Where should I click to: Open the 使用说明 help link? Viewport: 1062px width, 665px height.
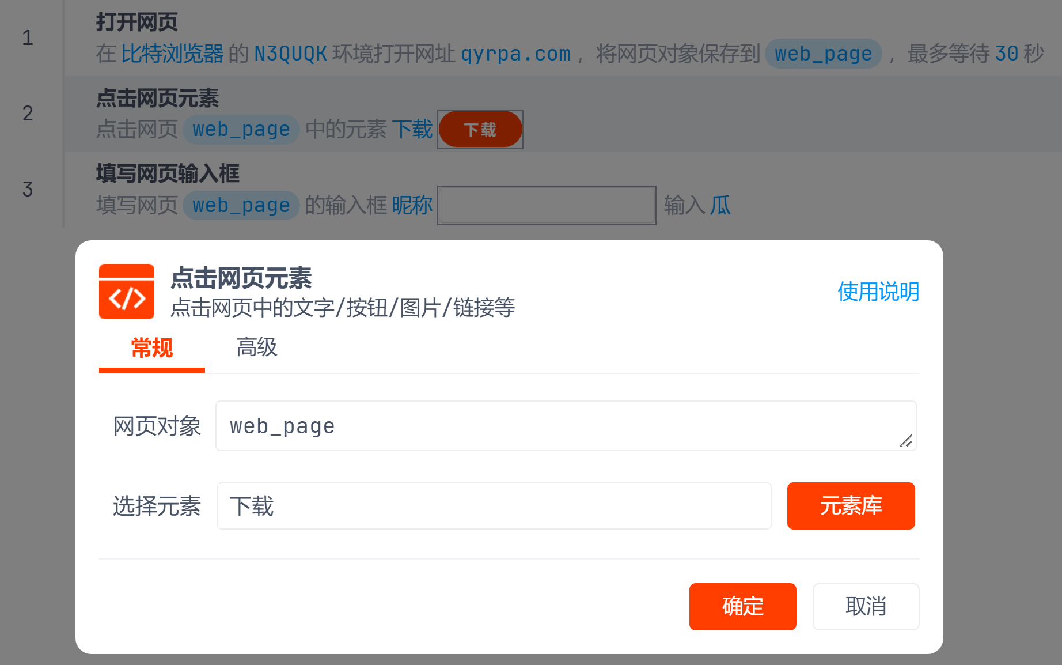pyautogui.click(x=878, y=292)
